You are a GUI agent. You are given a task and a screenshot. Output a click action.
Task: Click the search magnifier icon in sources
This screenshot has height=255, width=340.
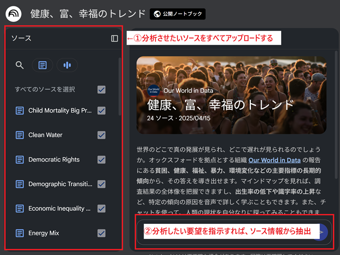pos(19,65)
